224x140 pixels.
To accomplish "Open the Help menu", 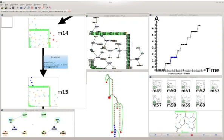I will click(45, 5).
